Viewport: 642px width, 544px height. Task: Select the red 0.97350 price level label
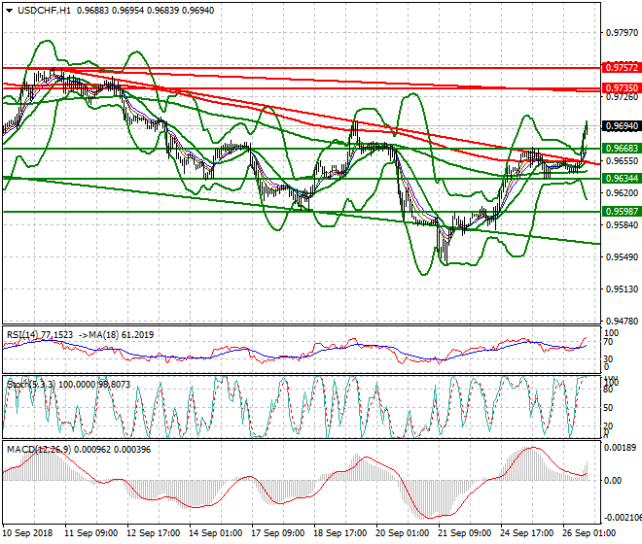[622, 88]
